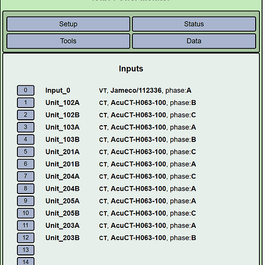Click input 3 button for Unit_103A
271x265 pixels.
[x=25, y=127]
